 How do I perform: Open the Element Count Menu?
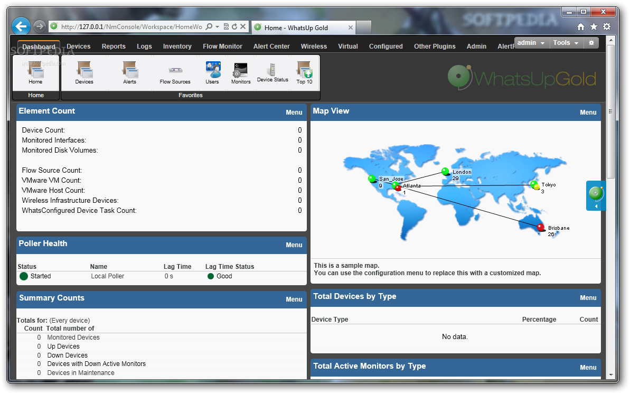point(294,112)
